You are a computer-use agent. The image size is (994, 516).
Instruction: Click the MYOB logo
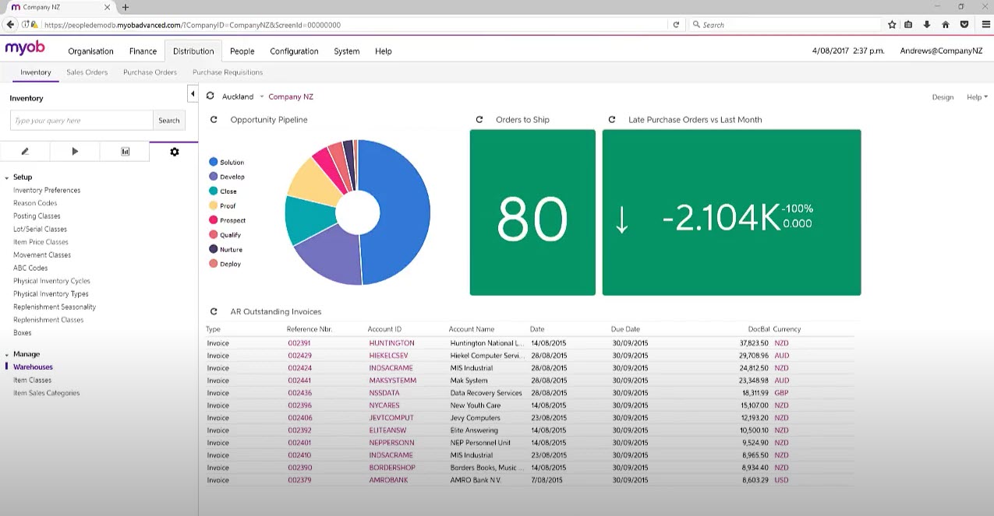[x=25, y=48]
